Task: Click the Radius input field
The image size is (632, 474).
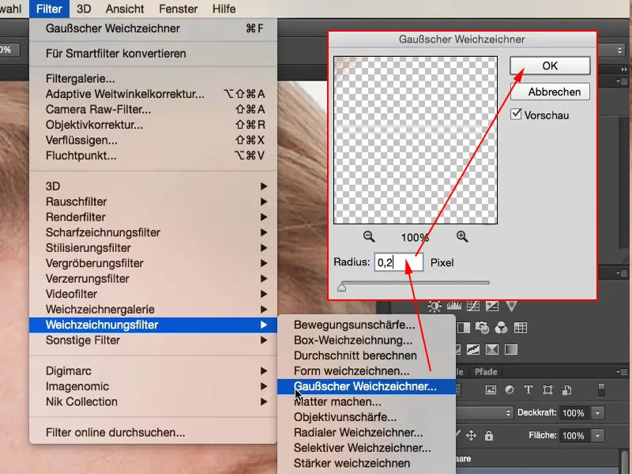Action: 399,262
